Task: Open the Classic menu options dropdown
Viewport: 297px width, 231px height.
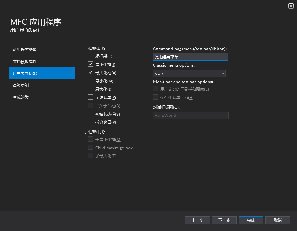Action: tap(223, 74)
